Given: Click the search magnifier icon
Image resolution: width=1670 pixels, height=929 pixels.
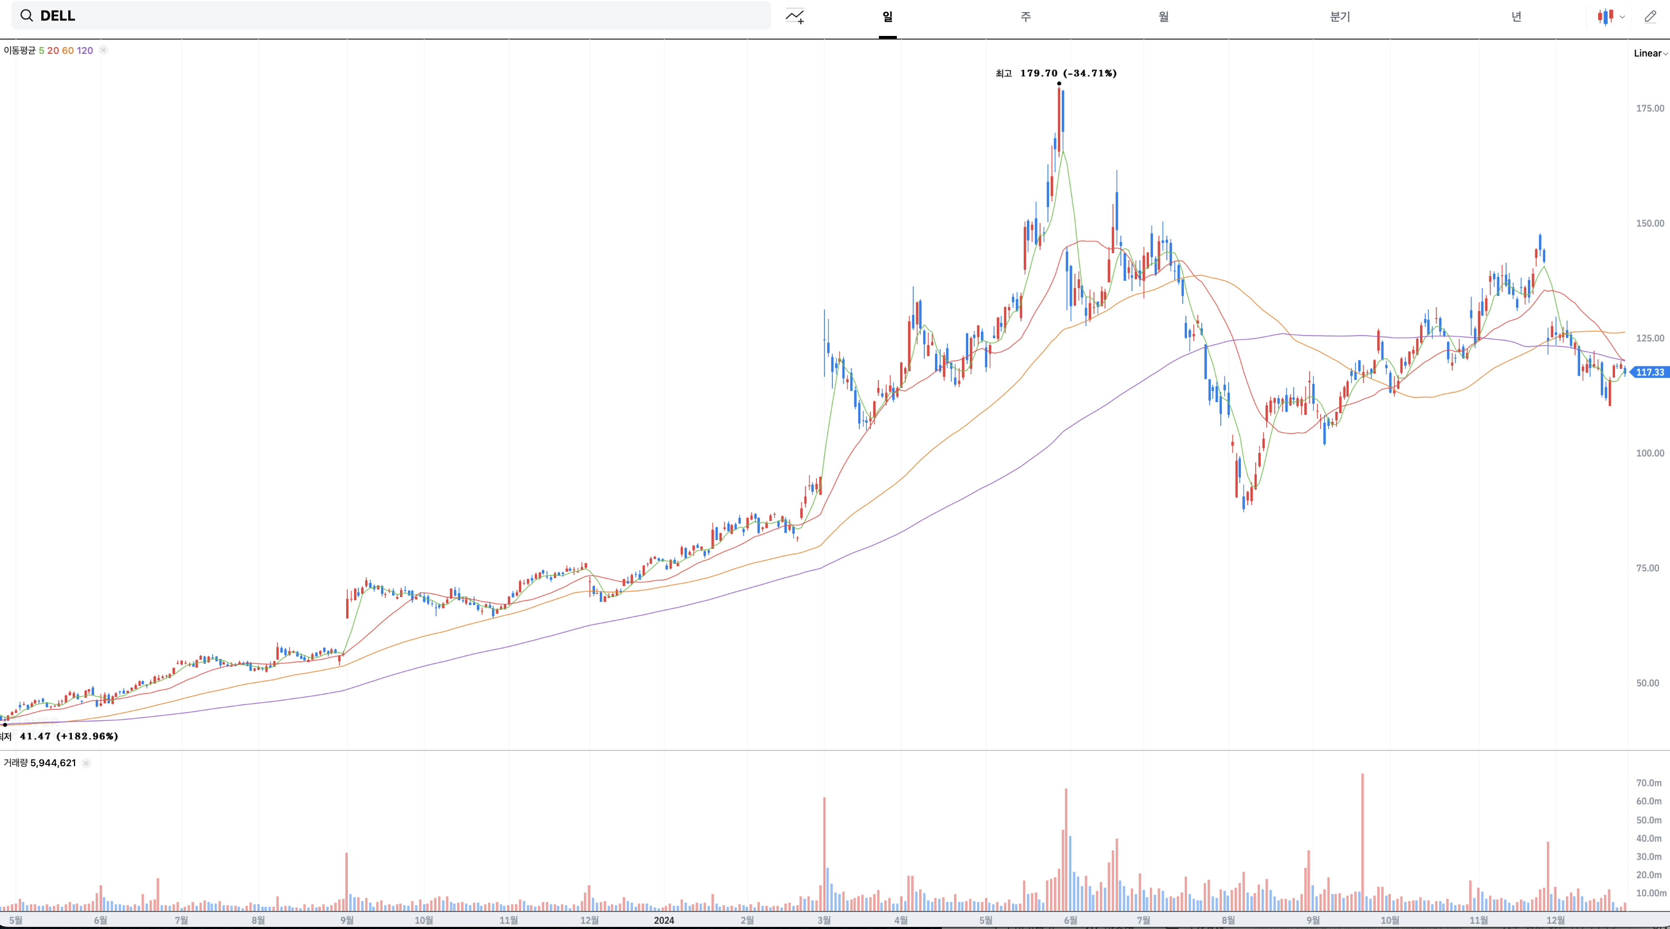Looking at the screenshot, I should (26, 15).
